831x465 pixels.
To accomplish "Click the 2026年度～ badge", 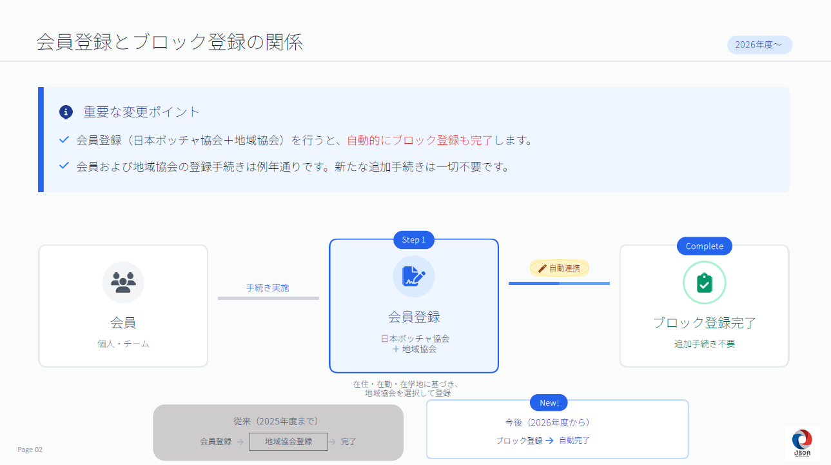I will click(759, 45).
